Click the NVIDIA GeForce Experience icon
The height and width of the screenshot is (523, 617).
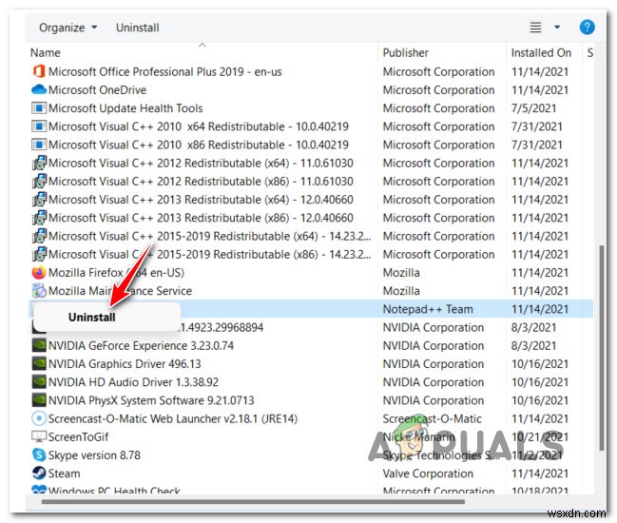point(39,345)
